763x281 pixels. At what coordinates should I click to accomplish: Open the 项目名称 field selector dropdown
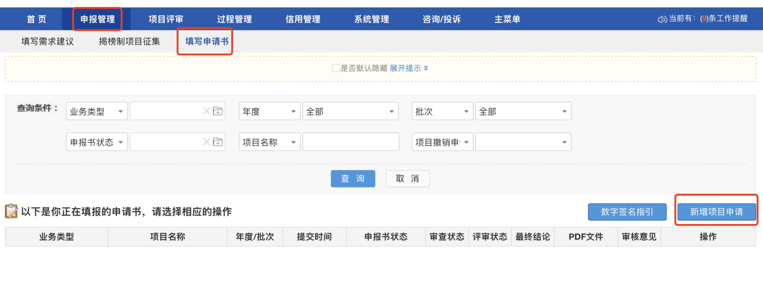pyautogui.click(x=270, y=142)
